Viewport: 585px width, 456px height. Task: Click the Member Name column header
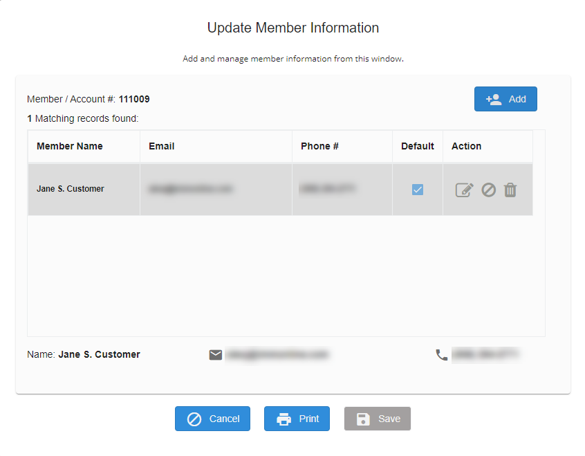(84, 146)
